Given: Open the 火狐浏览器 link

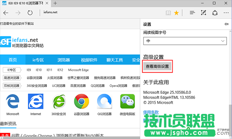Looking at the screenshot, I should click(55, 78).
